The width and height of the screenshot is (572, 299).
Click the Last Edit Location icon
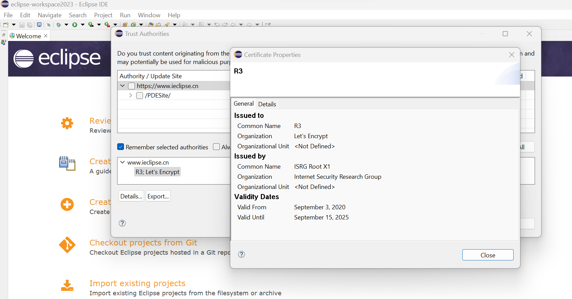[x=217, y=25]
